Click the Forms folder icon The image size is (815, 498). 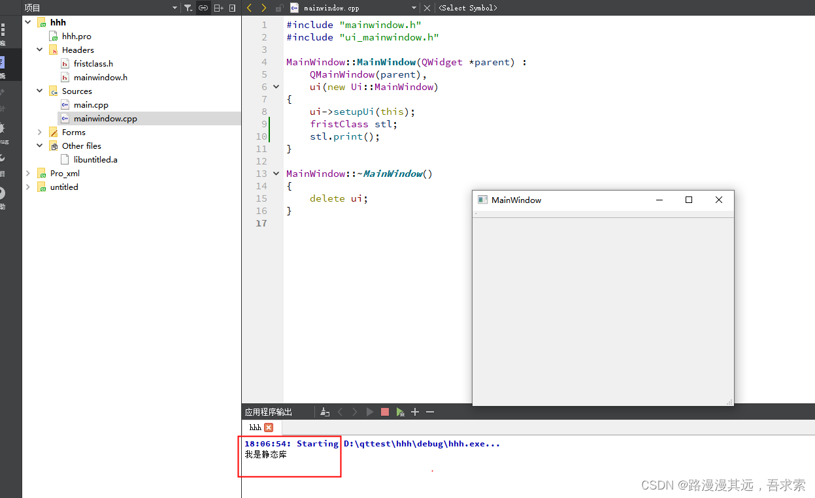click(x=54, y=132)
